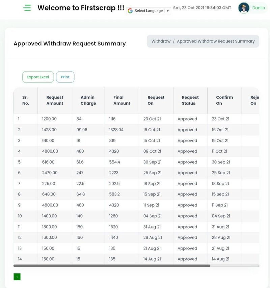
Task: Click request amount 1800.00
Action: click(x=49, y=227)
